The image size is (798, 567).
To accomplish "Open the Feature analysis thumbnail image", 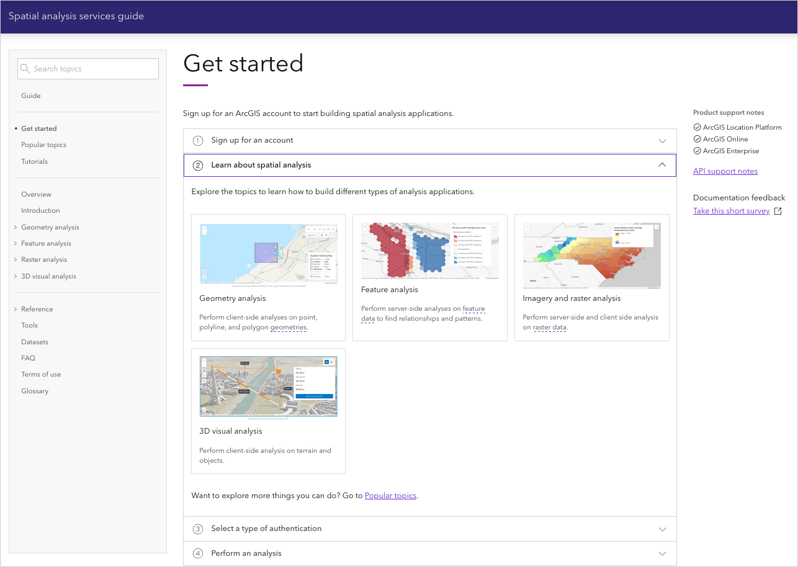I will [x=429, y=251].
